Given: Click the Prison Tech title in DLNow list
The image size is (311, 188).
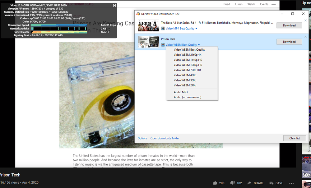Looking at the screenshot, I should click(168, 39).
